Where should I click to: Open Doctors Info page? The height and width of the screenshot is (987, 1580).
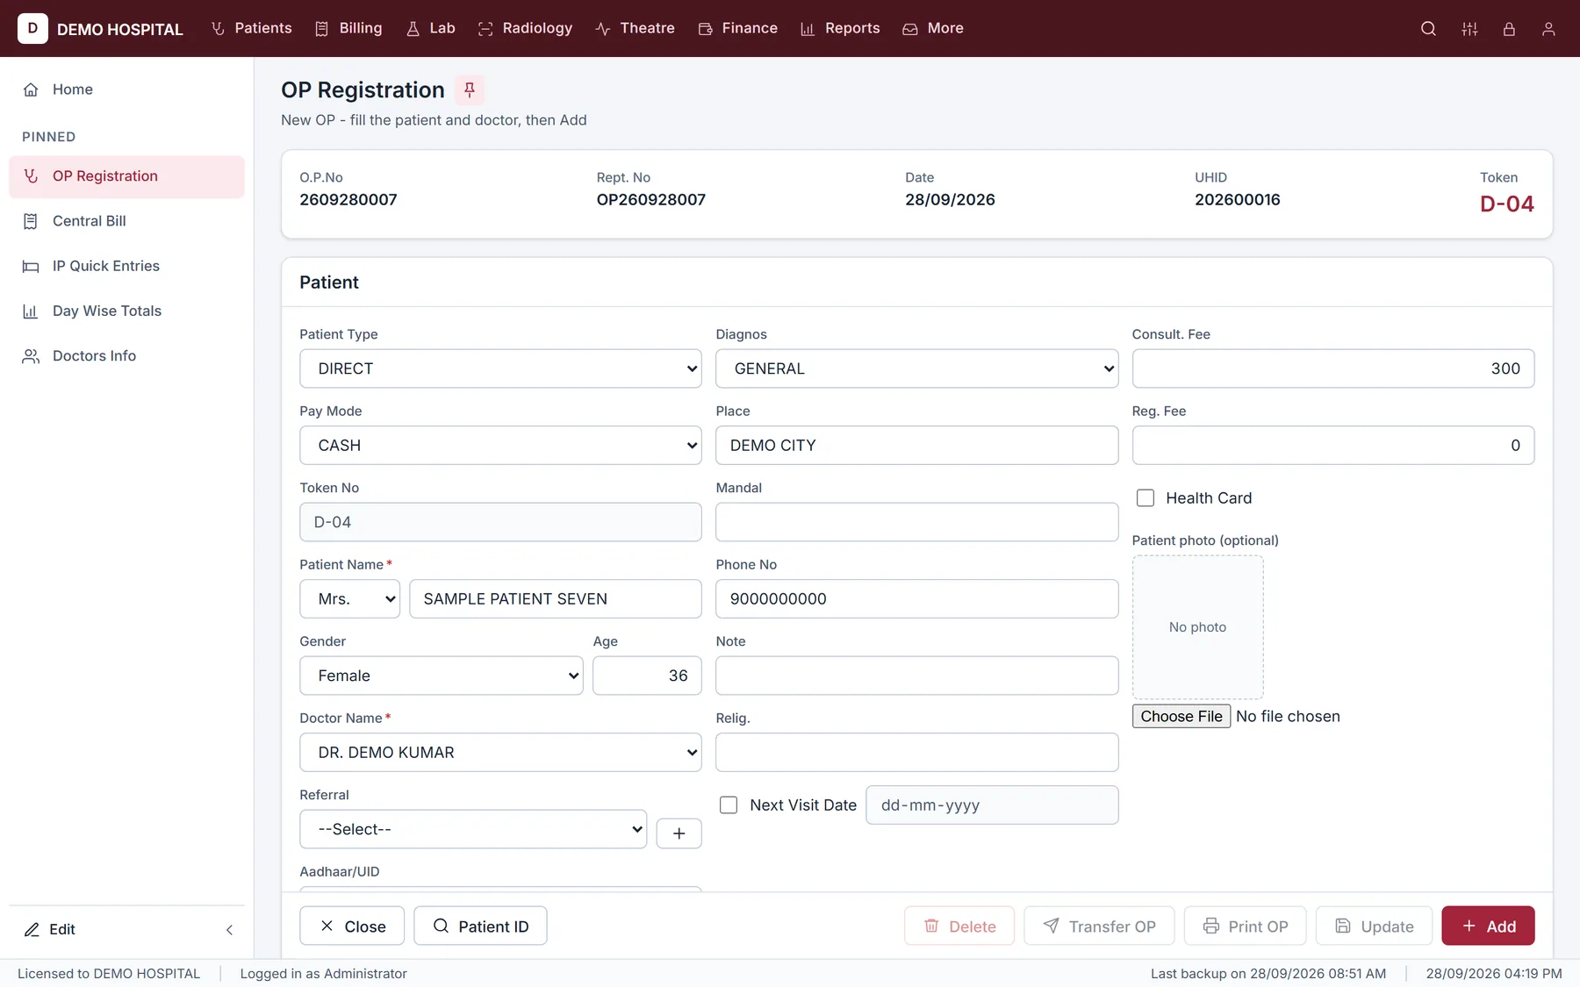click(x=127, y=355)
